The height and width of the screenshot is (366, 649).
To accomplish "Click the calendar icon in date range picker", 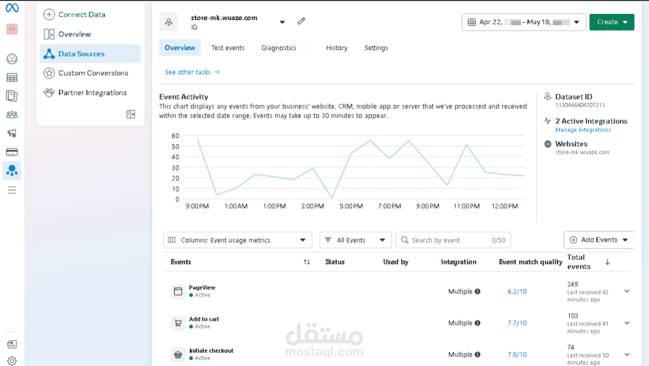I will (472, 22).
